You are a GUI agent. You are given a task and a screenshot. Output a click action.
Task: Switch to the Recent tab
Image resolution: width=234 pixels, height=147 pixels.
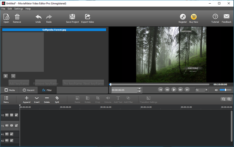click(29, 90)
